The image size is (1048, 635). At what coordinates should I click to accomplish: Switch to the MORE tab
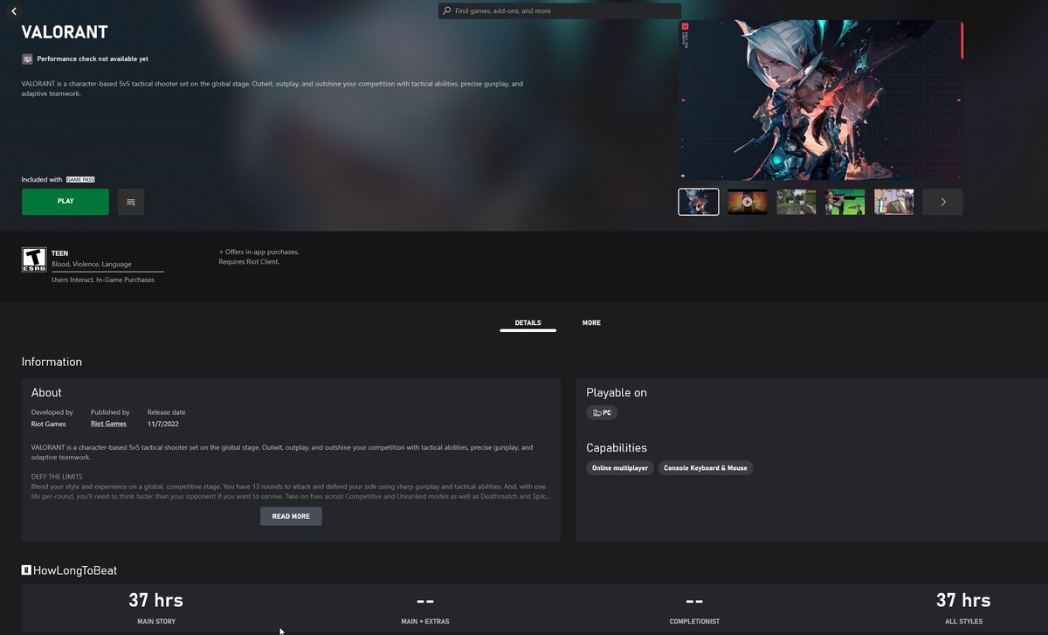point(591,323)
